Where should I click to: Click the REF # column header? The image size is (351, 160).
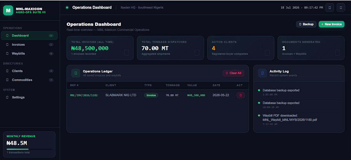pos(74,85)
